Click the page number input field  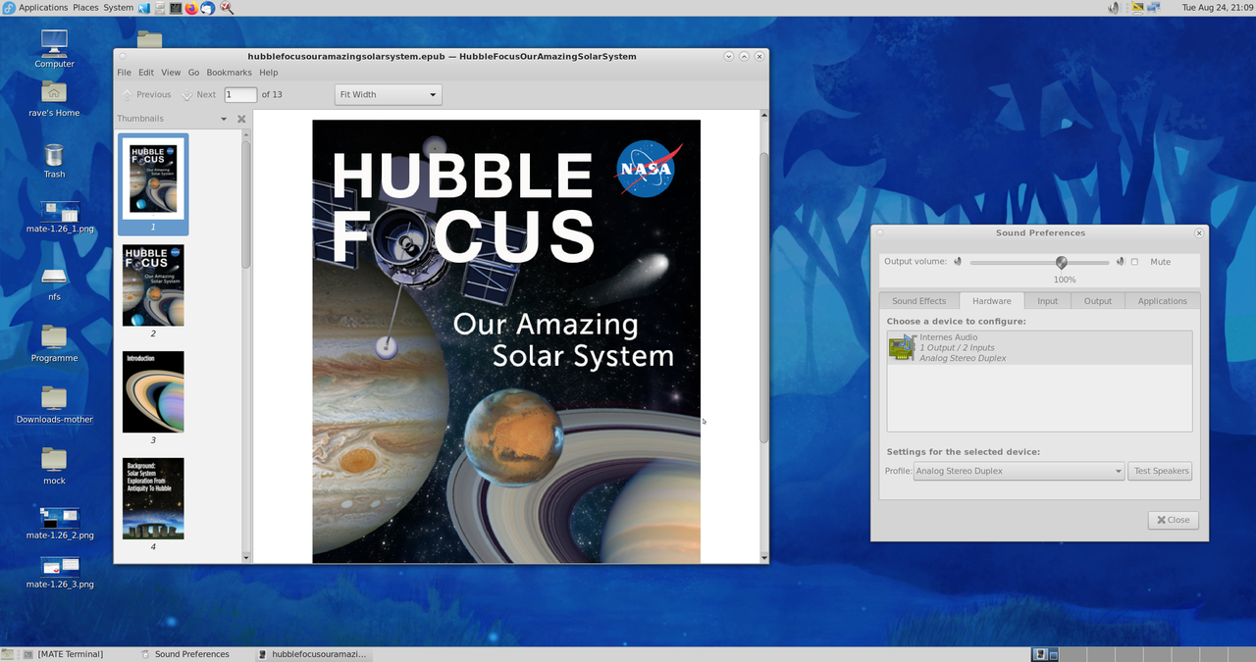pos(240,94)
